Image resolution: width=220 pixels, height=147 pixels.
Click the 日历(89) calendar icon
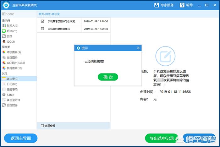pos(4,84)
